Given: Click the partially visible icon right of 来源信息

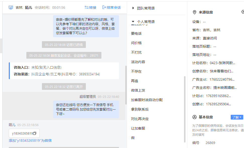Looking at the screenshot, I should point(242,12).
